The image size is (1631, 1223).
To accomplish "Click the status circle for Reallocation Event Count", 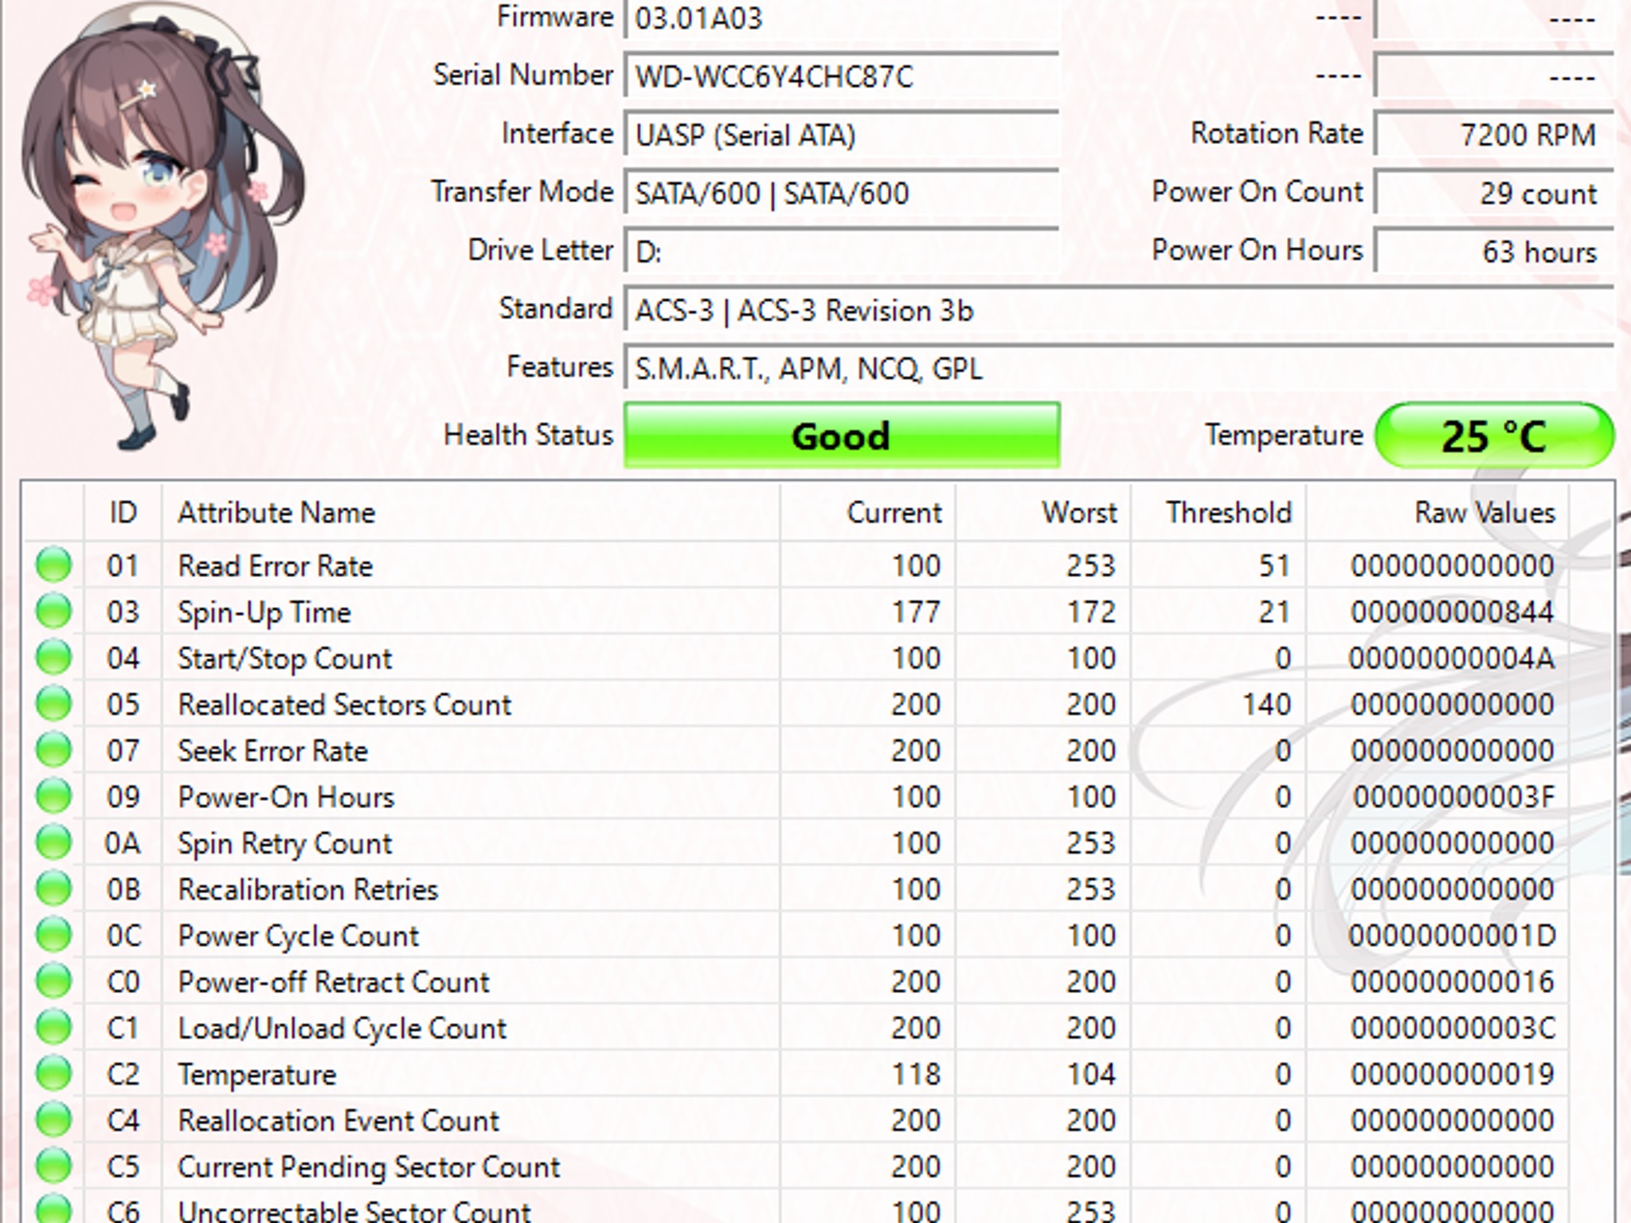I will 54,1119.
